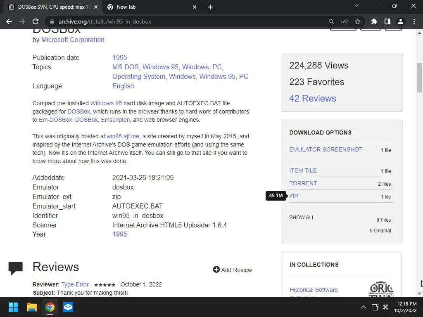423x317 pixels.
Task: Open the clock and date 12:18 PM
Action: pos(405,307)
